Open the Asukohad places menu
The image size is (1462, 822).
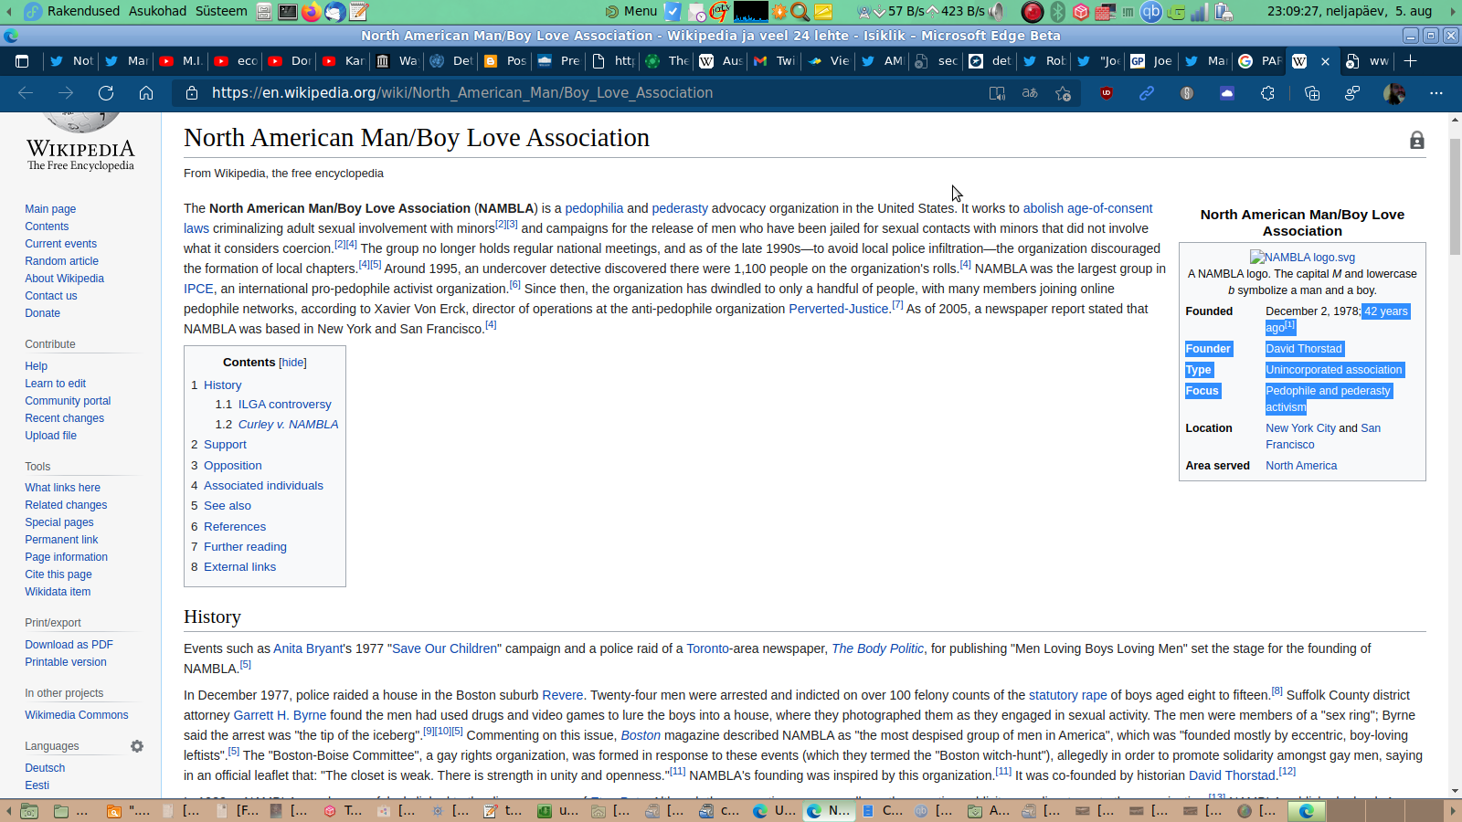(157, 11)
